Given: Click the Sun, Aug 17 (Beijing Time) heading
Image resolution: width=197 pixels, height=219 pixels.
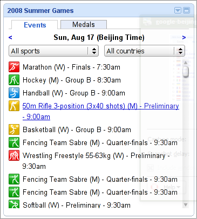Looking at the screenshot, I should point(99,38).
